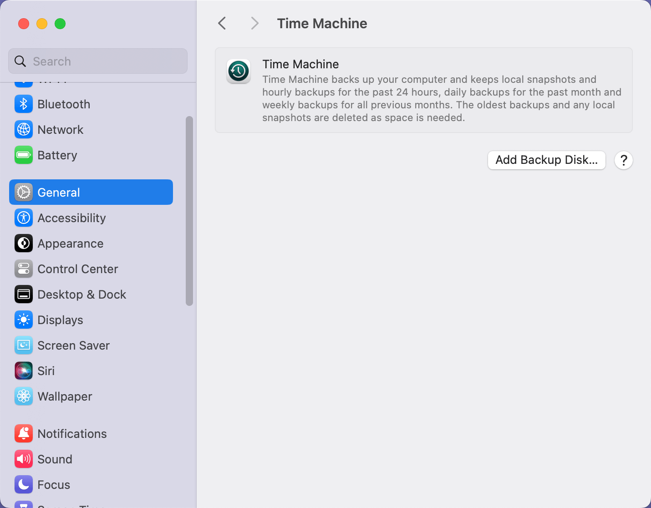This screenshot has height=508, width=651.
Task: Open Wallpaper settings
Action: [24, 396]
